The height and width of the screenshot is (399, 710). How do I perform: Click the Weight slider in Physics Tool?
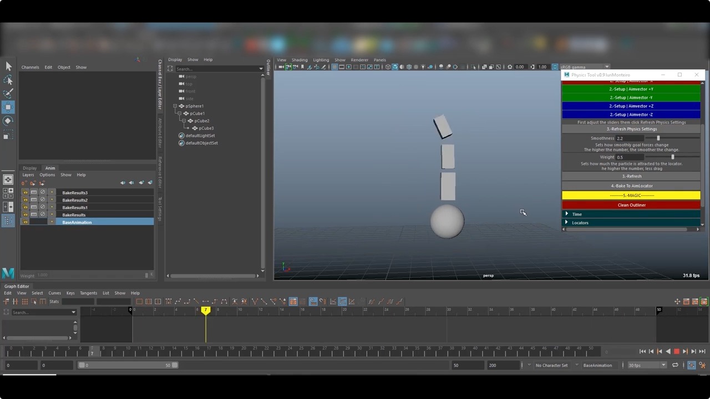[673, 157]
